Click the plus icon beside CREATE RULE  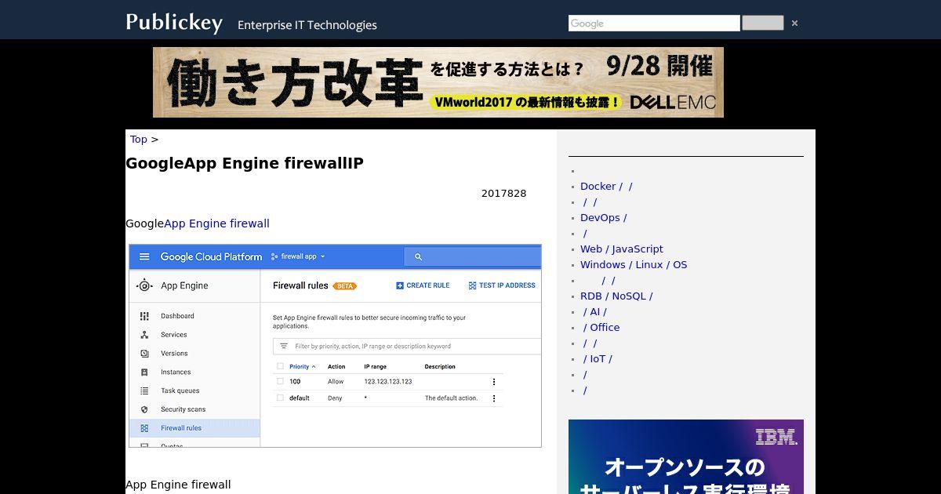(400, 285)
